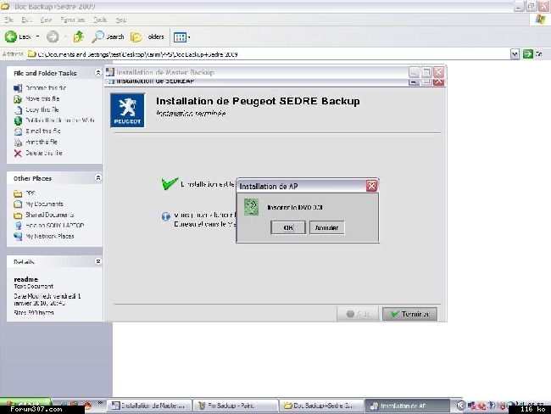Image resolution: width=551 pixels, height=414 pixels.
Task: Click the Search toolbar button
Action: pos(108,36)
